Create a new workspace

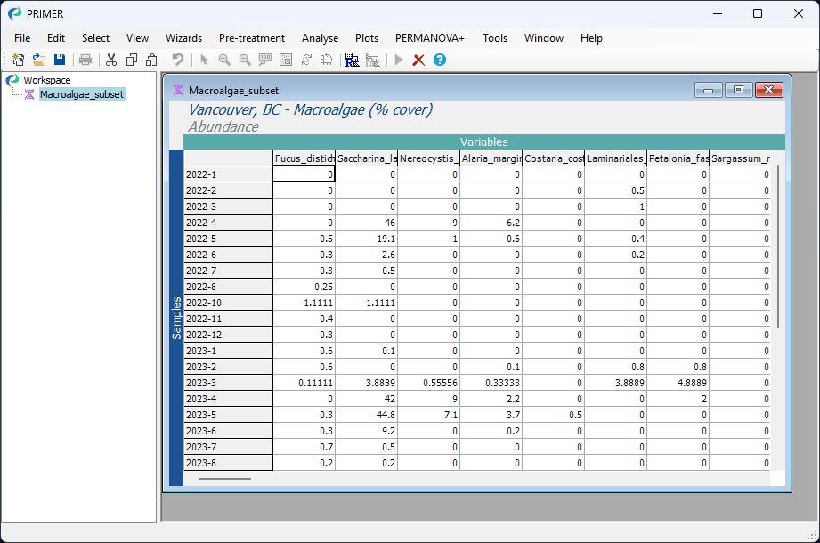[x=18, y=60]
